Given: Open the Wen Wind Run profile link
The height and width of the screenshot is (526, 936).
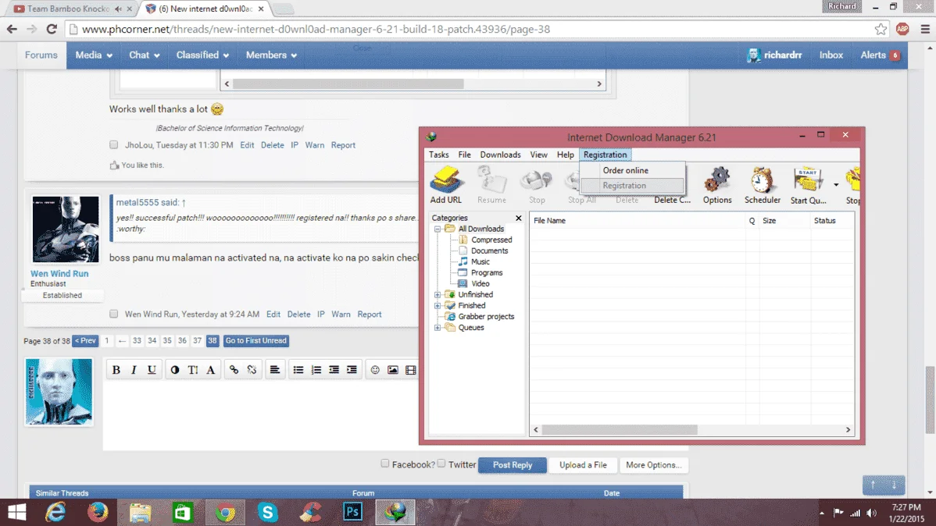Looking at the screenshot, I should point(59,274).
